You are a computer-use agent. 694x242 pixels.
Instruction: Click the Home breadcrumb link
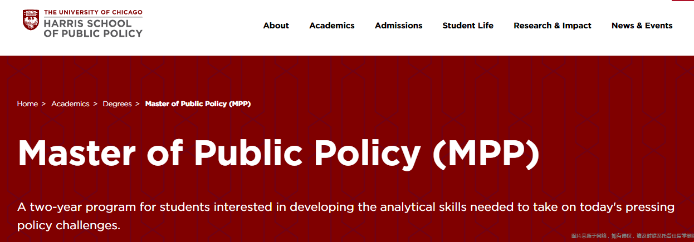pyautogui.click(x=27, y=104)
